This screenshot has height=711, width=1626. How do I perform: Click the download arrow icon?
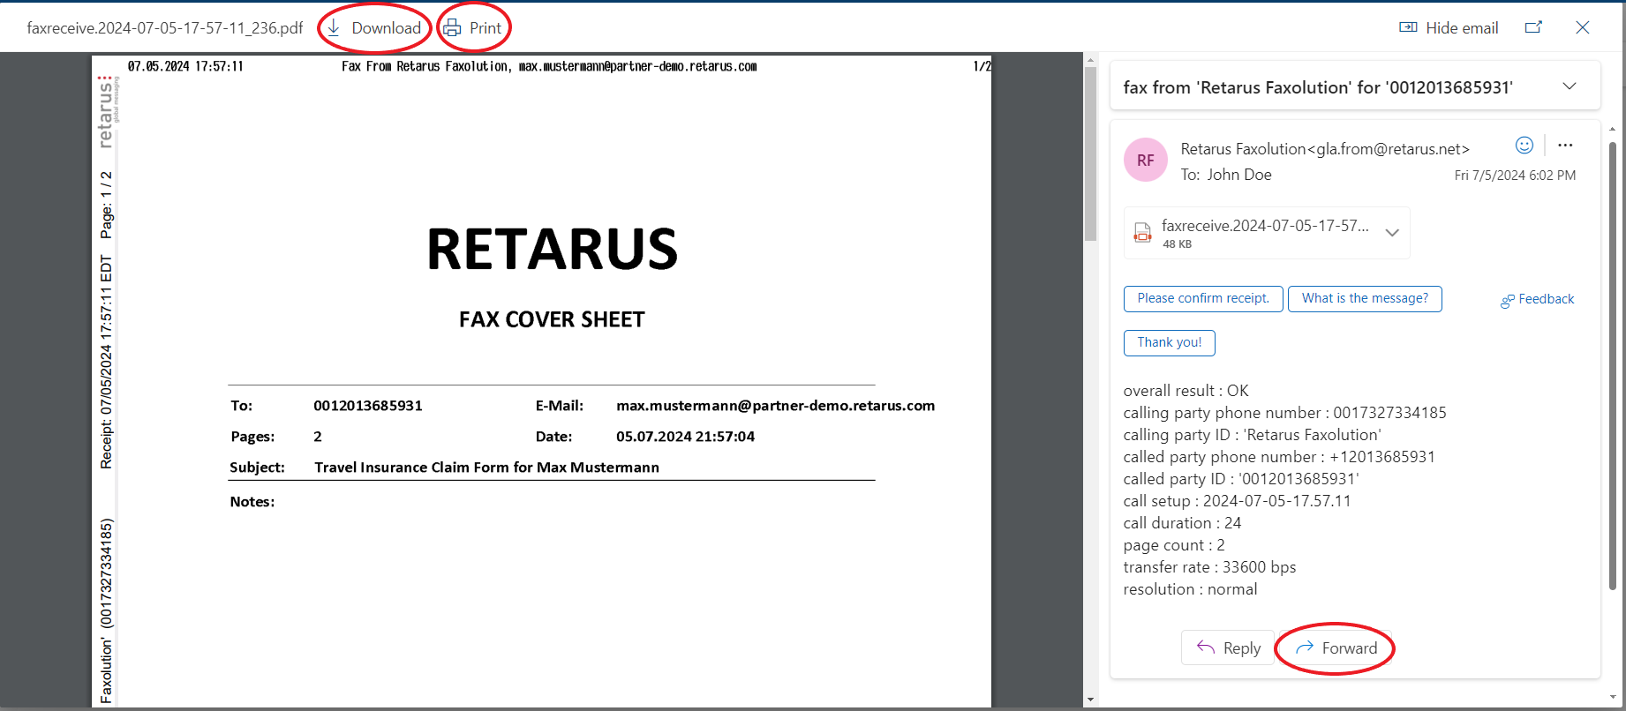click(x=334, y=28)
